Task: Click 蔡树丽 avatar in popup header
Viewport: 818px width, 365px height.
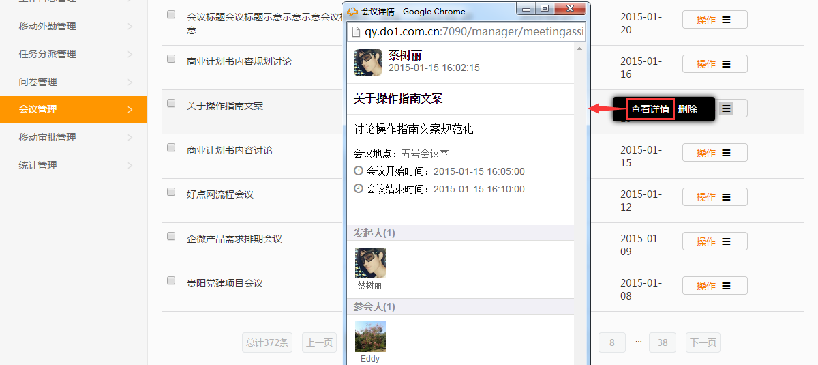Action: point(368,63)
